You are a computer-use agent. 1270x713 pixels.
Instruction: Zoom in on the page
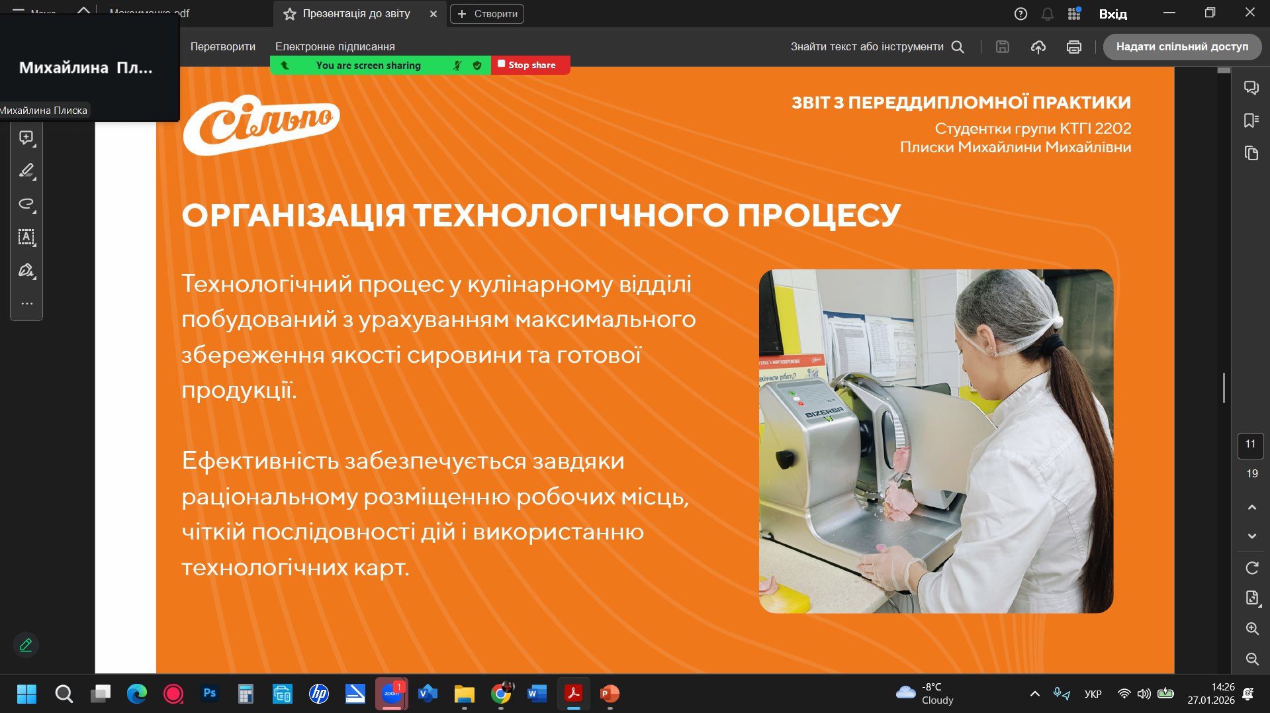(1251, 628)
